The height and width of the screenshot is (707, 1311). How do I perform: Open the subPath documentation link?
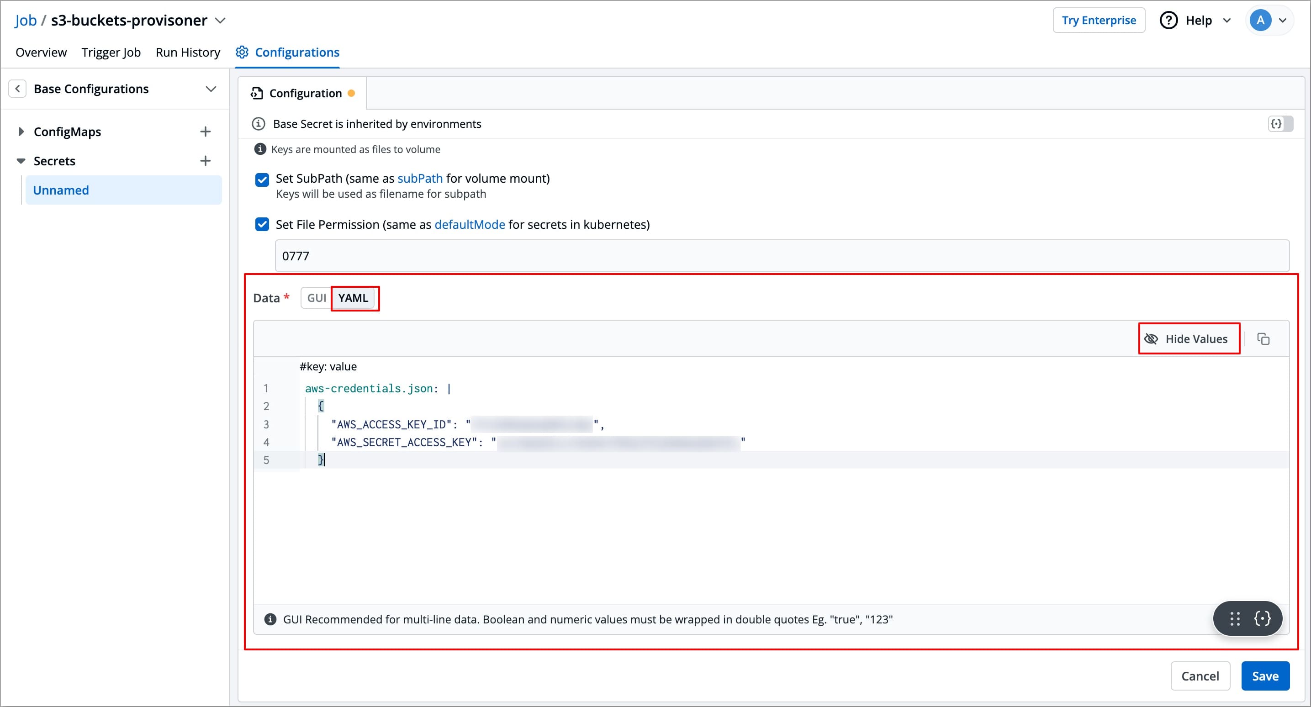click(x=420, y=178)
